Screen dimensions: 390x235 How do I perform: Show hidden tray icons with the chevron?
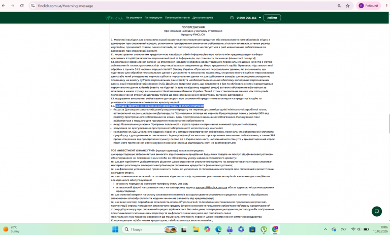[326, 229]
